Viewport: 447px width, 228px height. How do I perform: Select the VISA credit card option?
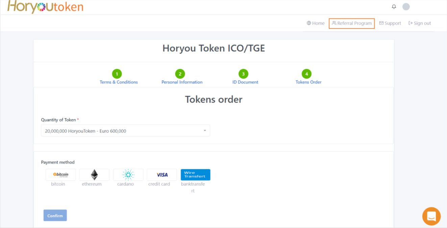coord(162,175)
